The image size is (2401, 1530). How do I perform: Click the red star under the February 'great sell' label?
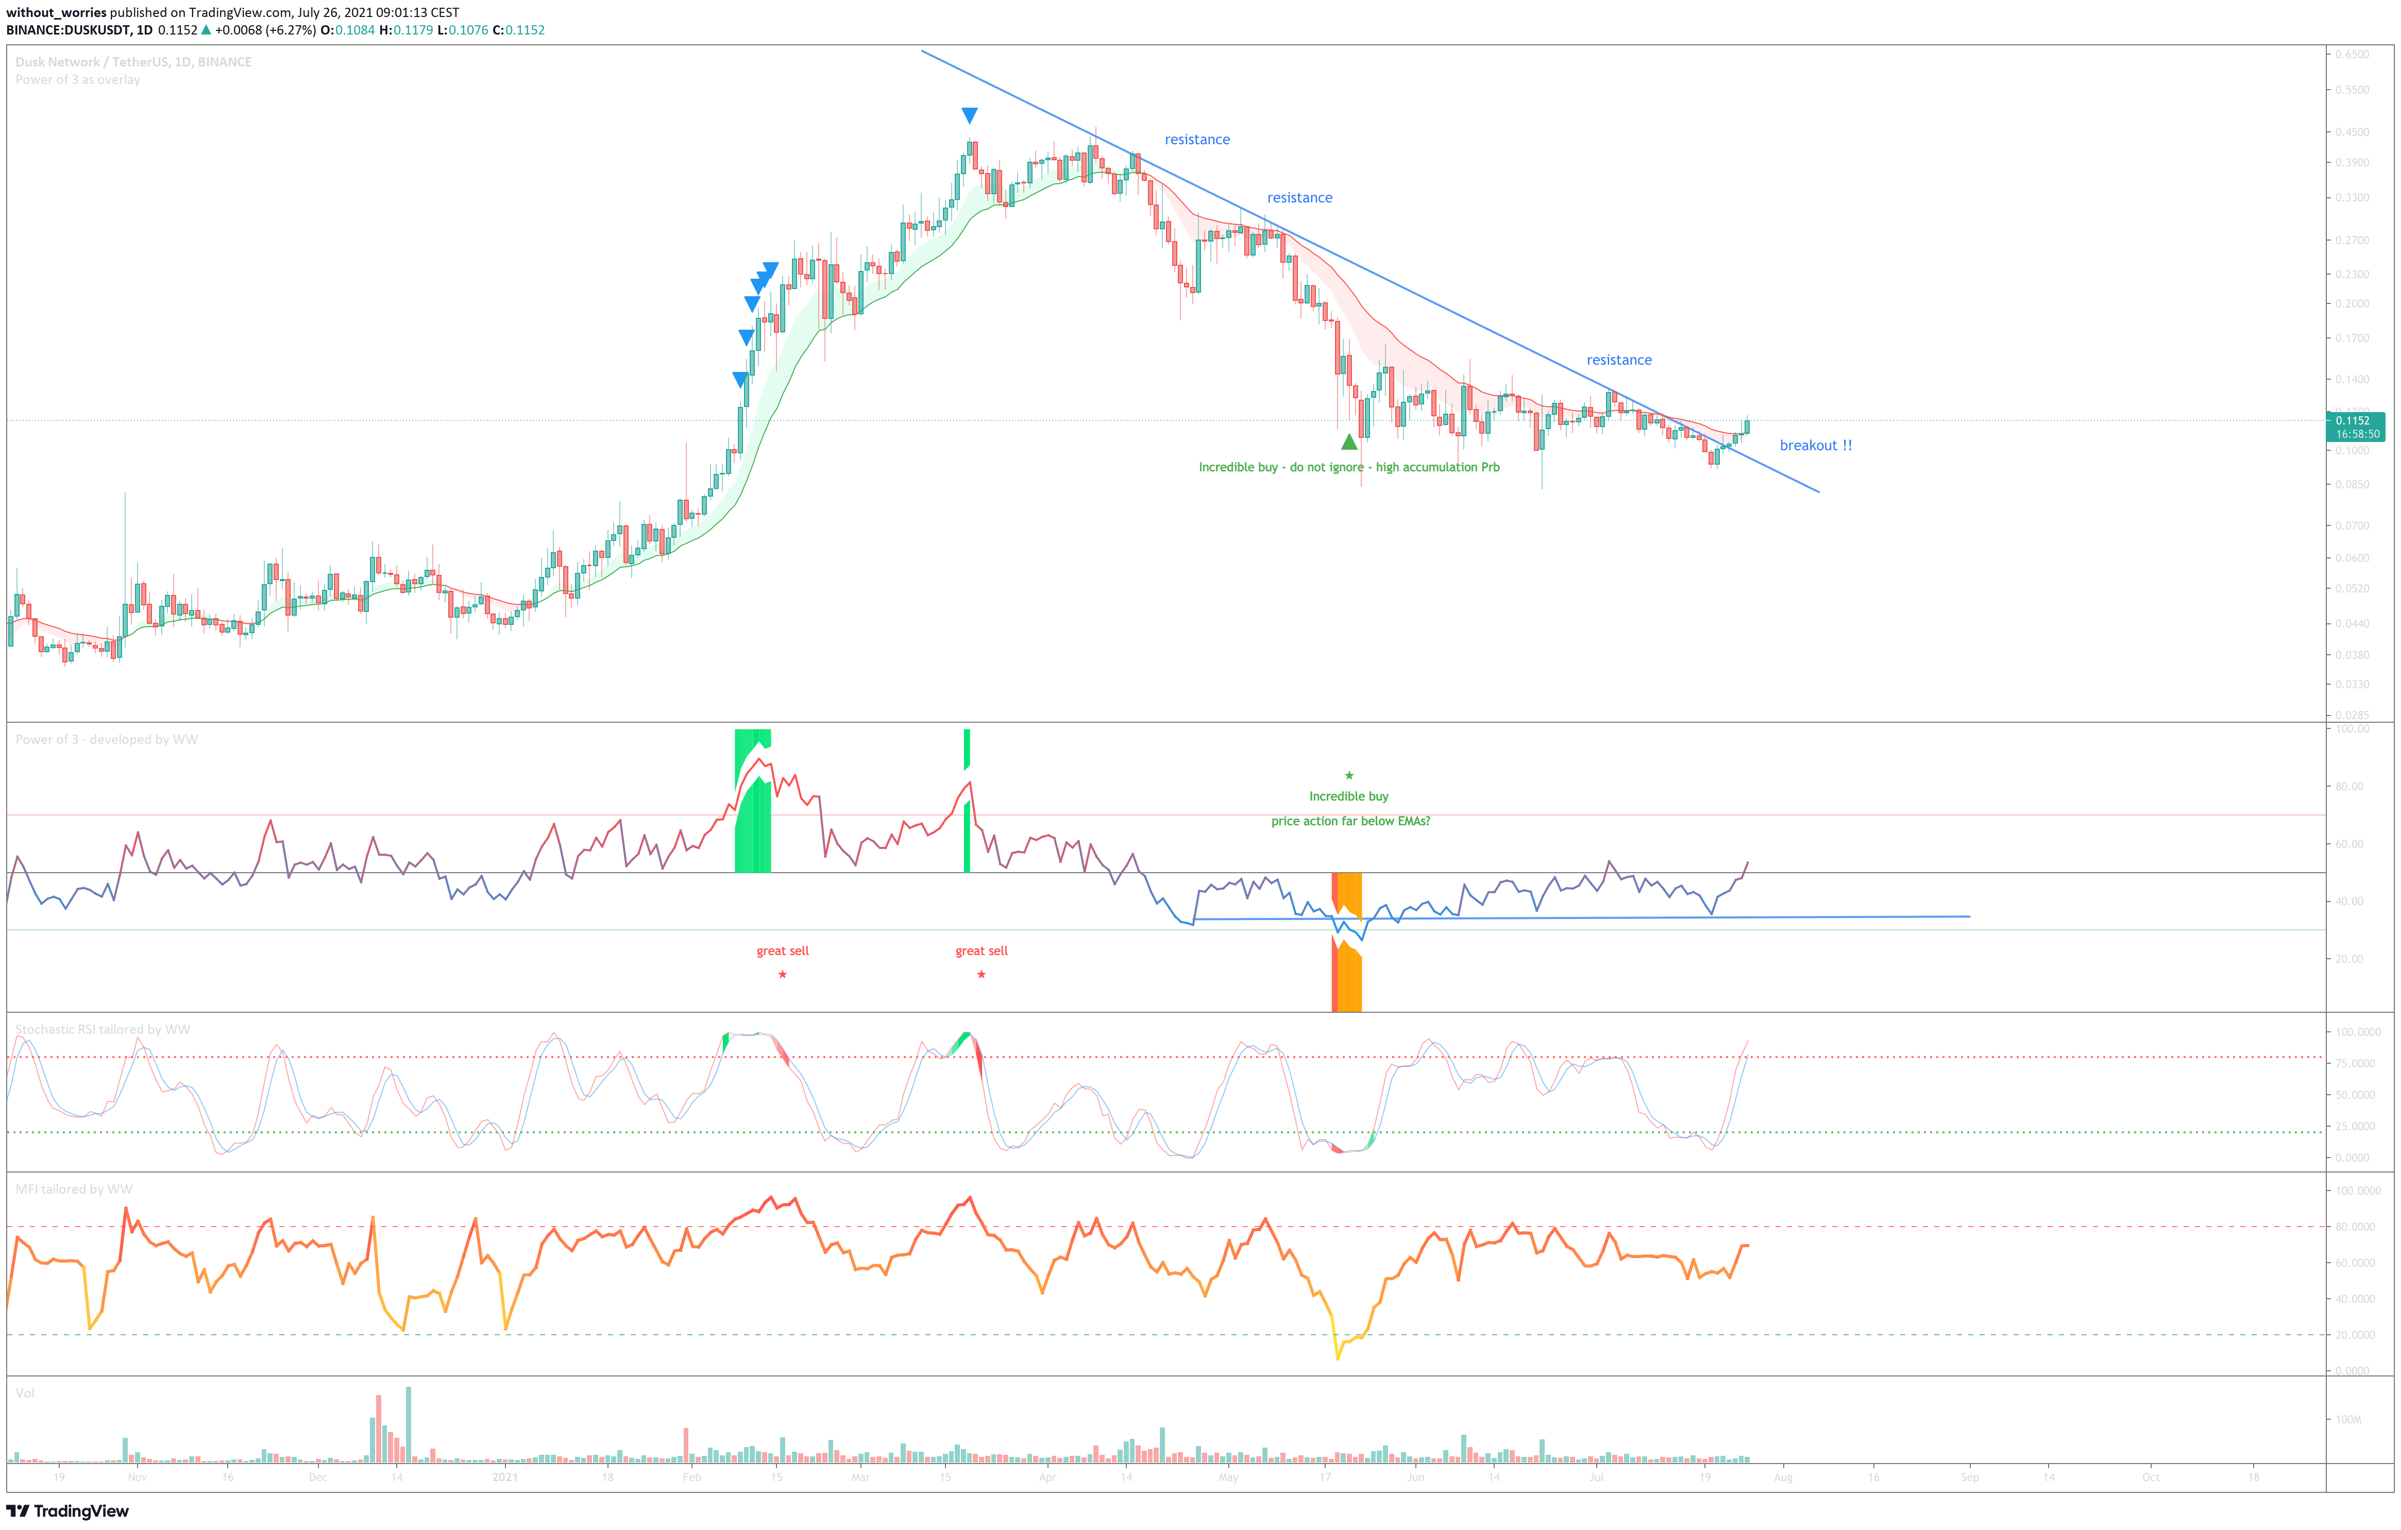point(783,974)
